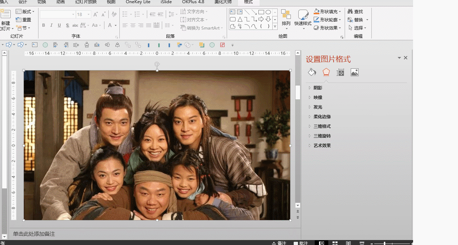Click quick-access align left objects icon
Image resolution: width=458 pixels, height=245 pixels.
(x=55, y=45)
